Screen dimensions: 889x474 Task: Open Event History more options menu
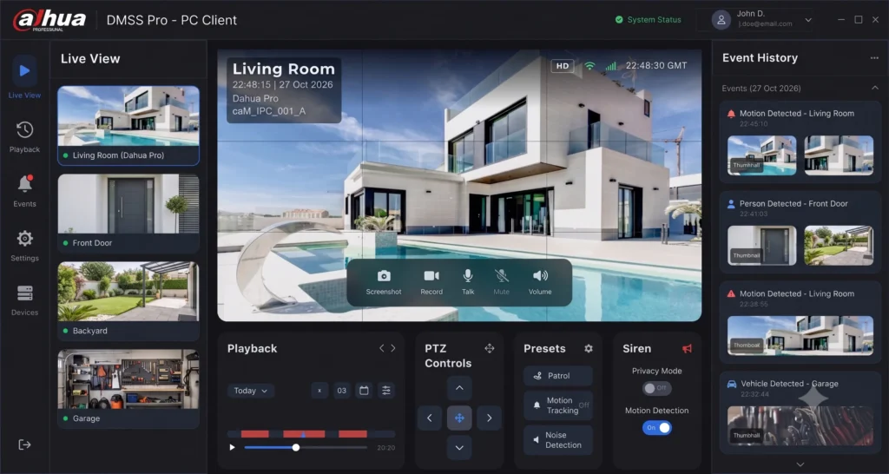pyautogui.click(x=874, y=58)
